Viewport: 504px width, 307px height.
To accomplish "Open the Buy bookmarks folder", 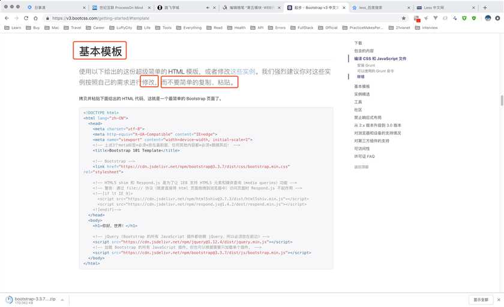I will click(33, 28).
